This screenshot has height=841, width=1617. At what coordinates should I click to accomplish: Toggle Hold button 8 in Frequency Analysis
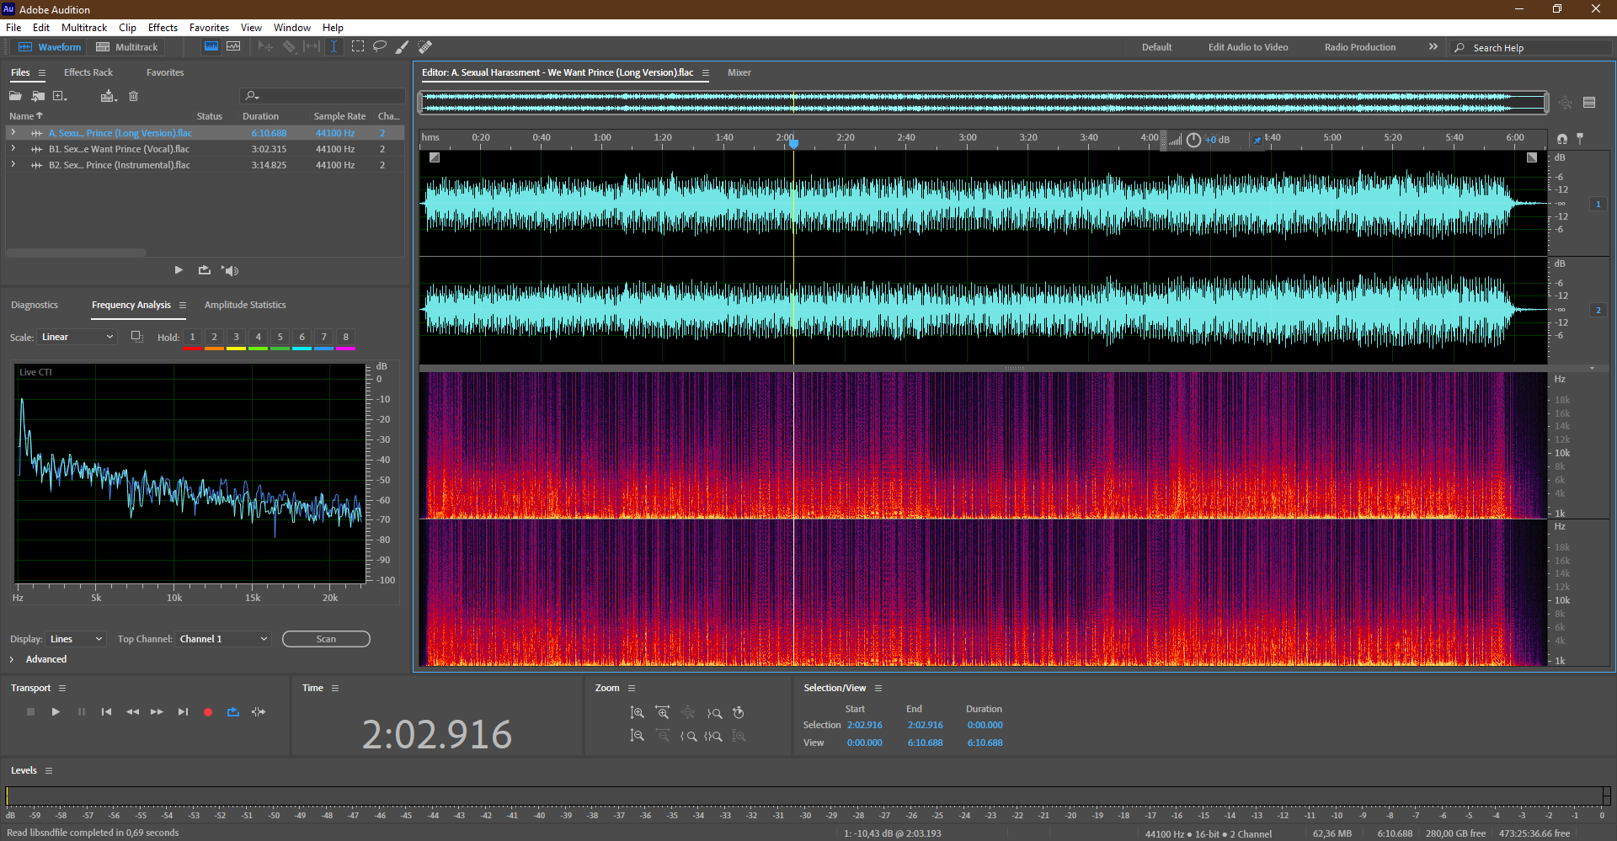(x=345, y=338)
